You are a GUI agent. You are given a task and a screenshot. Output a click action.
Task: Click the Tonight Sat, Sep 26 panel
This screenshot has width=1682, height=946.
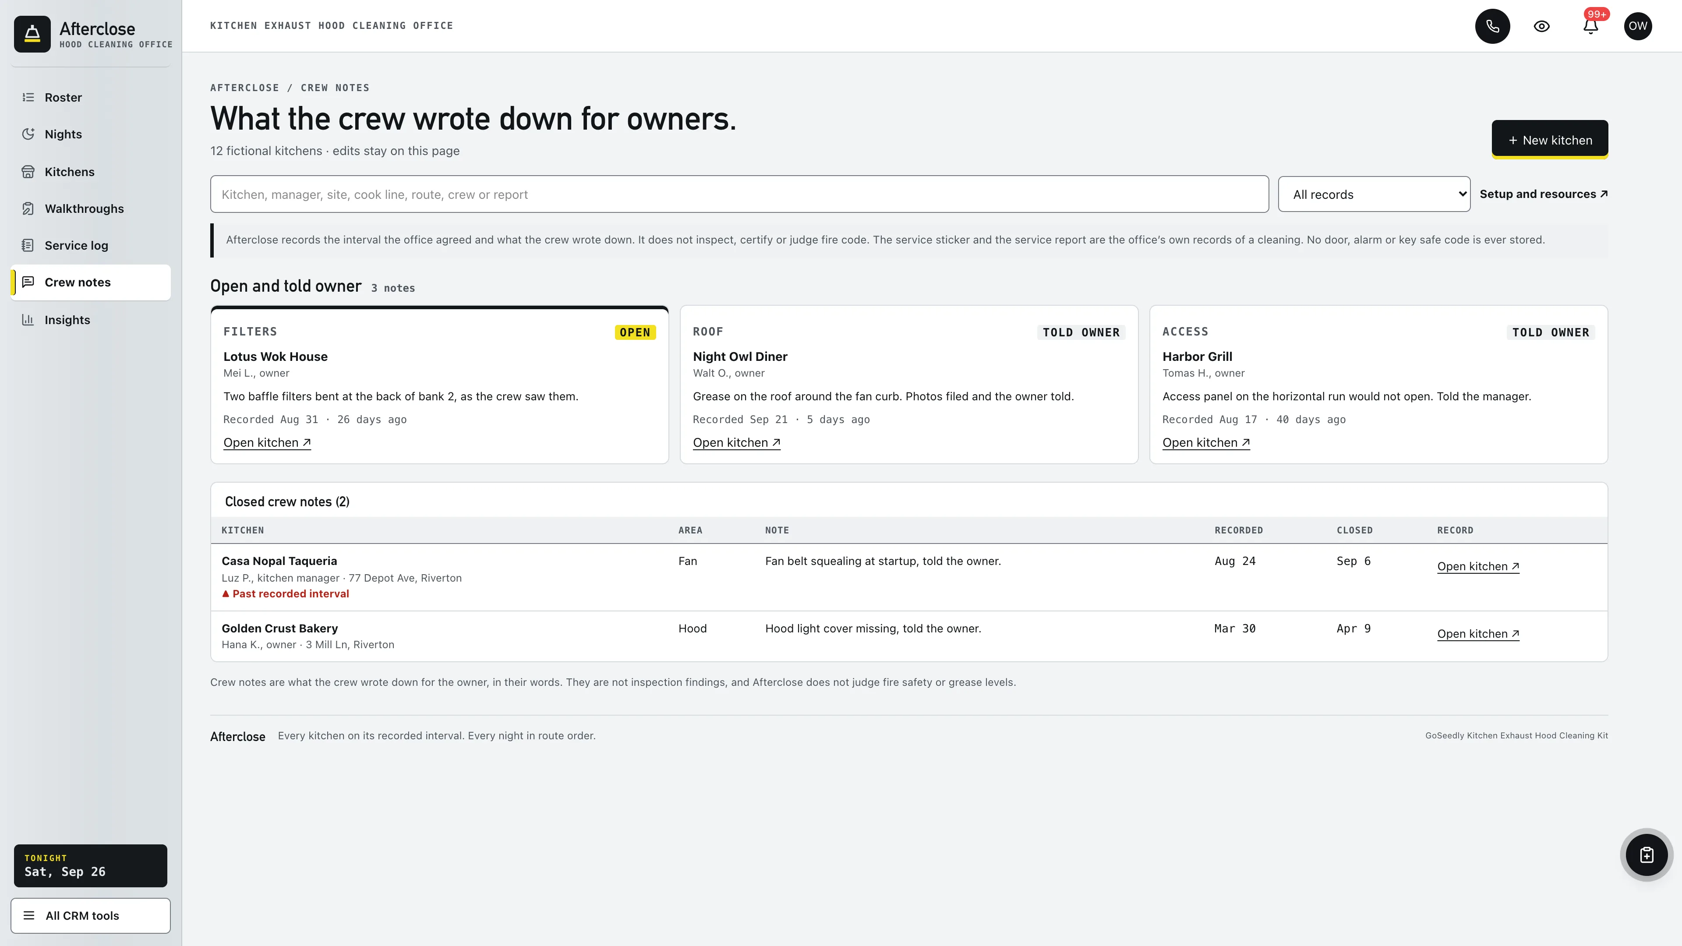[x=91, y=866]
